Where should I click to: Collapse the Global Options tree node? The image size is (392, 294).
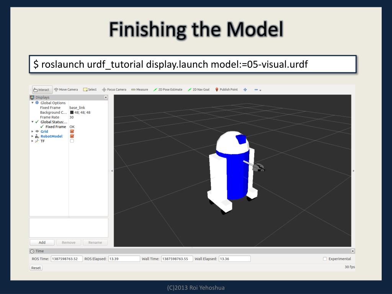pyautogui.click(x=32, y=103)
